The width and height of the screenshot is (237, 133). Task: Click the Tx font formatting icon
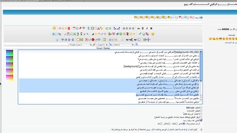pyautogui.click(x=147, y=34)
